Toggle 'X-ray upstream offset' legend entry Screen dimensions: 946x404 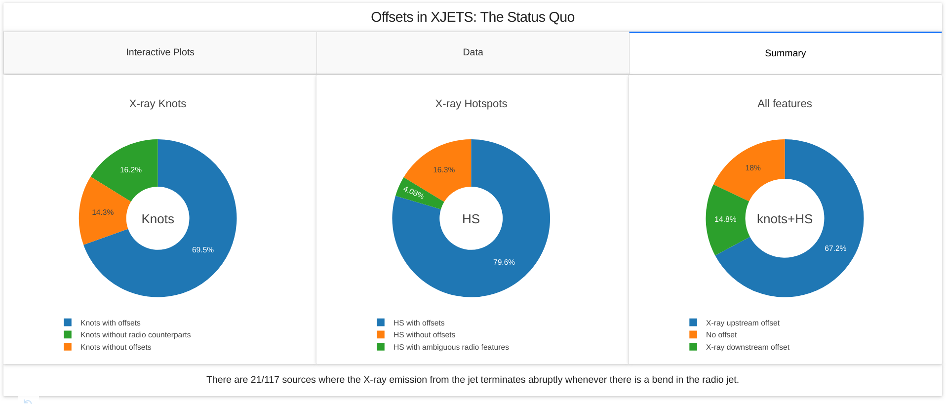(743, 323)
